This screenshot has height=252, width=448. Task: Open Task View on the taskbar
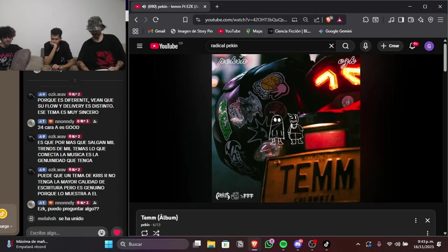(197, 244)
